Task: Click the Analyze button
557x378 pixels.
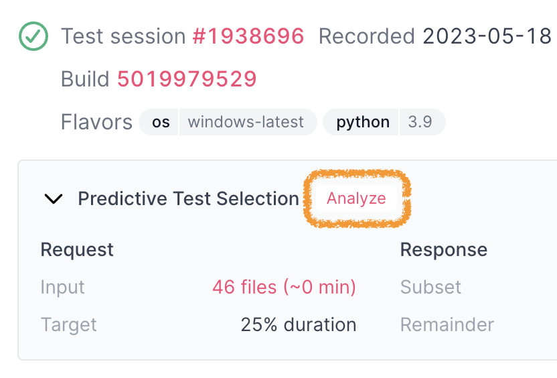Action: pos(356,198)
